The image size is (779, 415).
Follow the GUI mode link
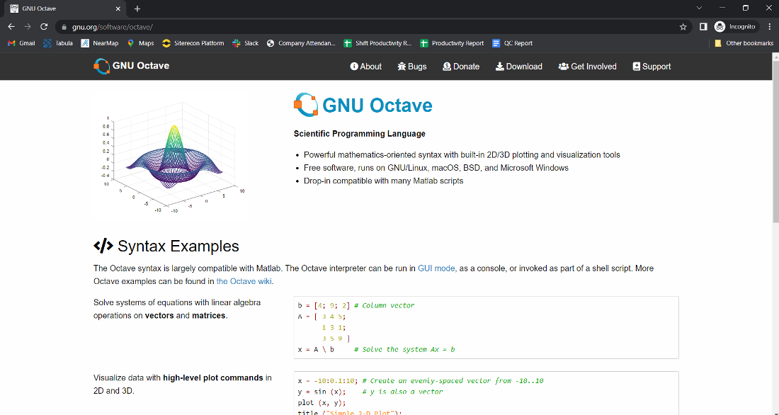(436, 268)
